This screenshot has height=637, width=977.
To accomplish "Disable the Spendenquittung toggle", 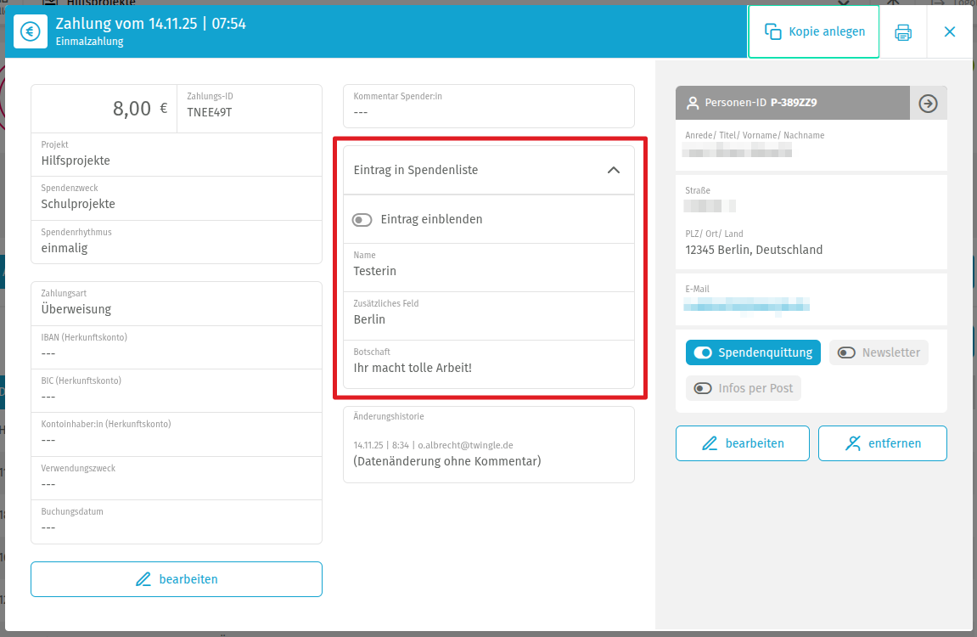I will [x=703, y=352].
